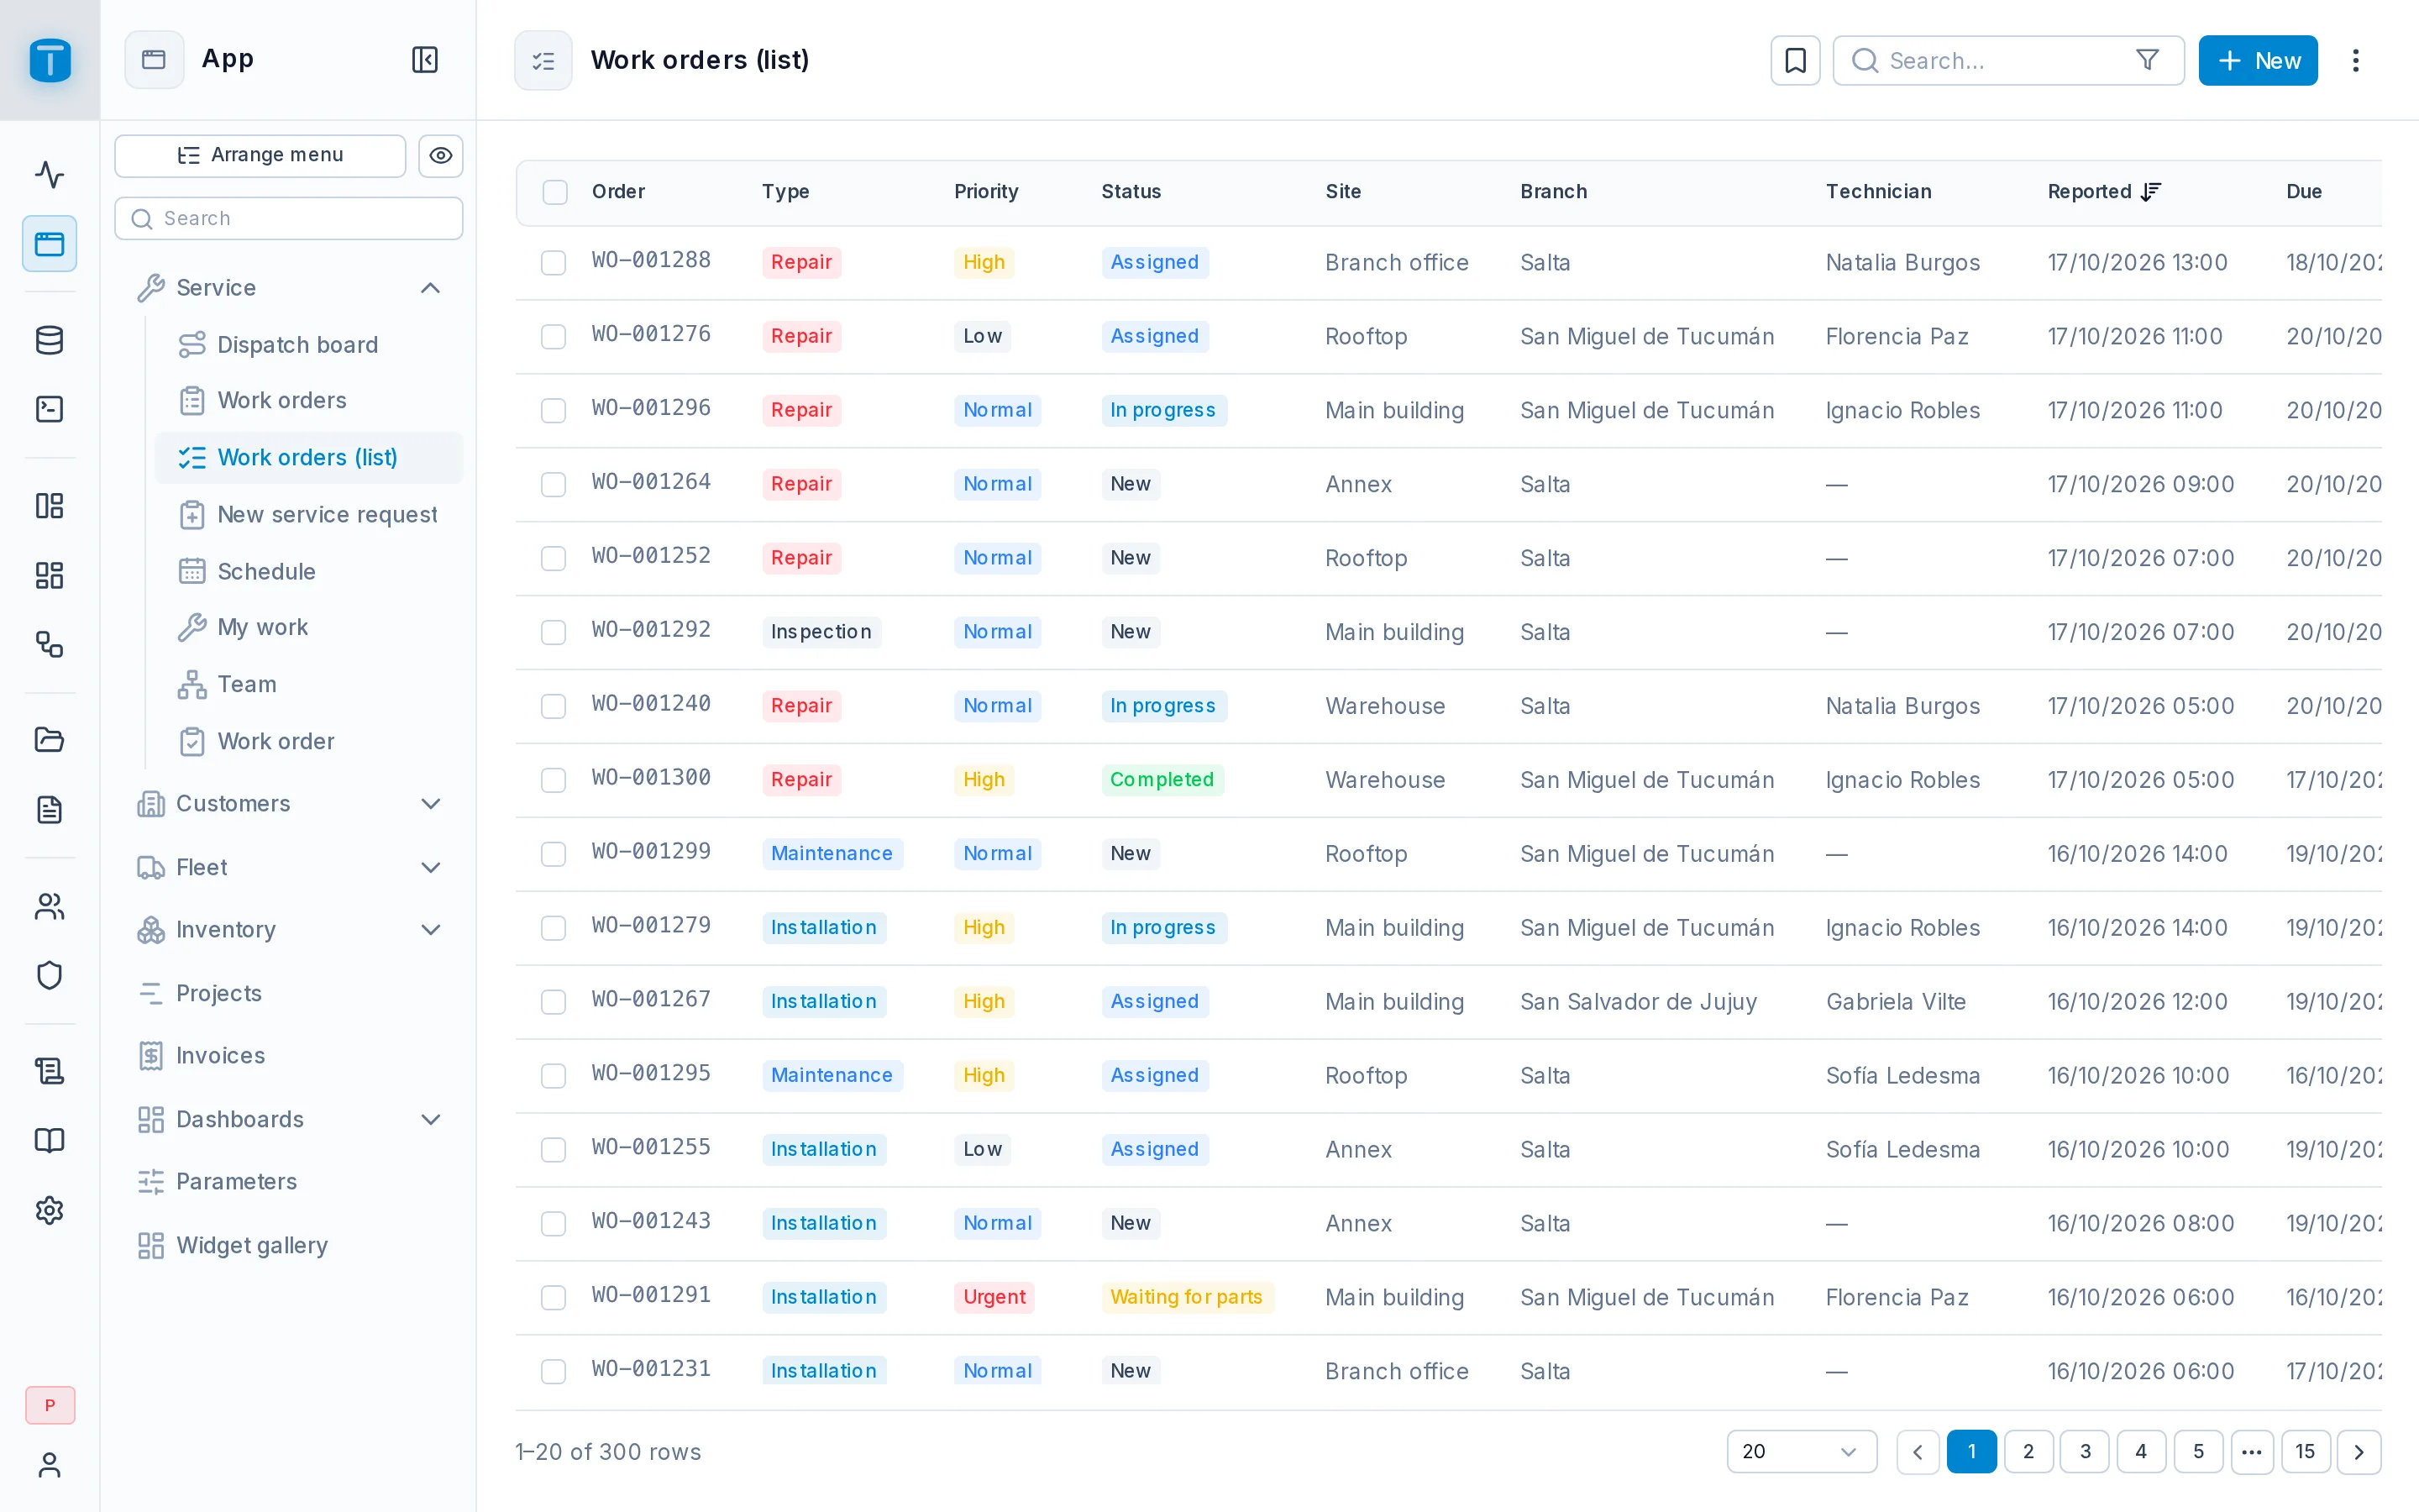
Task: Click the New work order button
Action: click(2257, 60)
